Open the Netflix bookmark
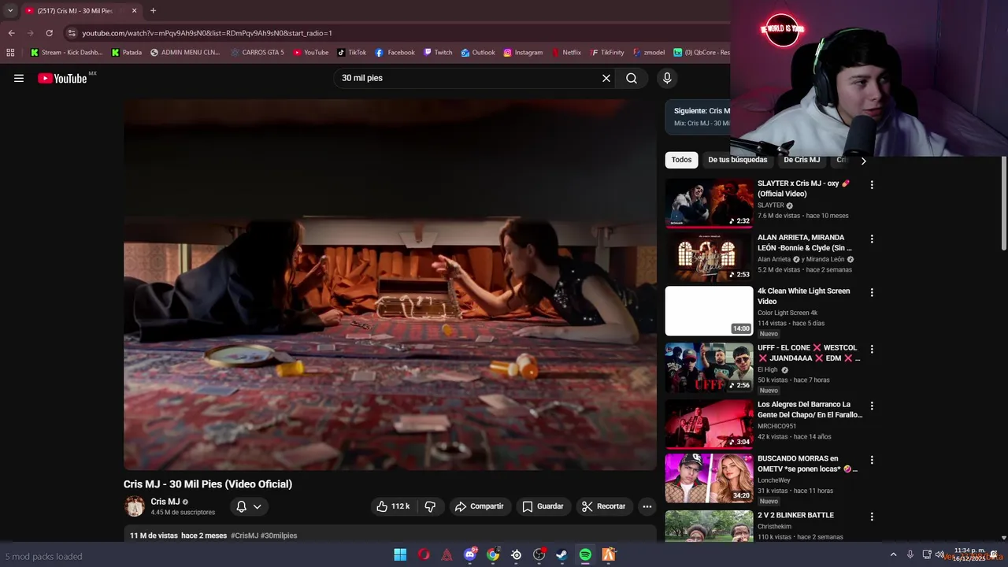 tap(565, 53)
